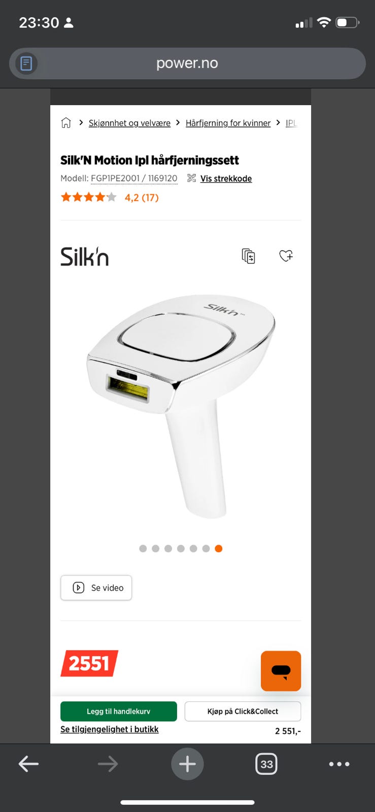Open Skjønnhet og velvære breadcrumb

pos(129,123)
